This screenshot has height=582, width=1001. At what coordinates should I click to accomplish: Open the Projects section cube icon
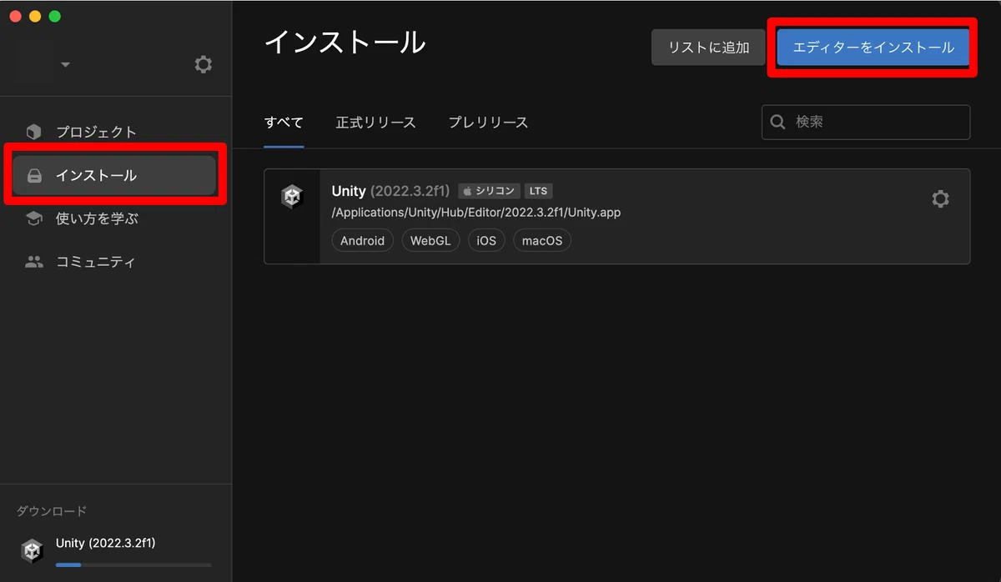(34, 132)
